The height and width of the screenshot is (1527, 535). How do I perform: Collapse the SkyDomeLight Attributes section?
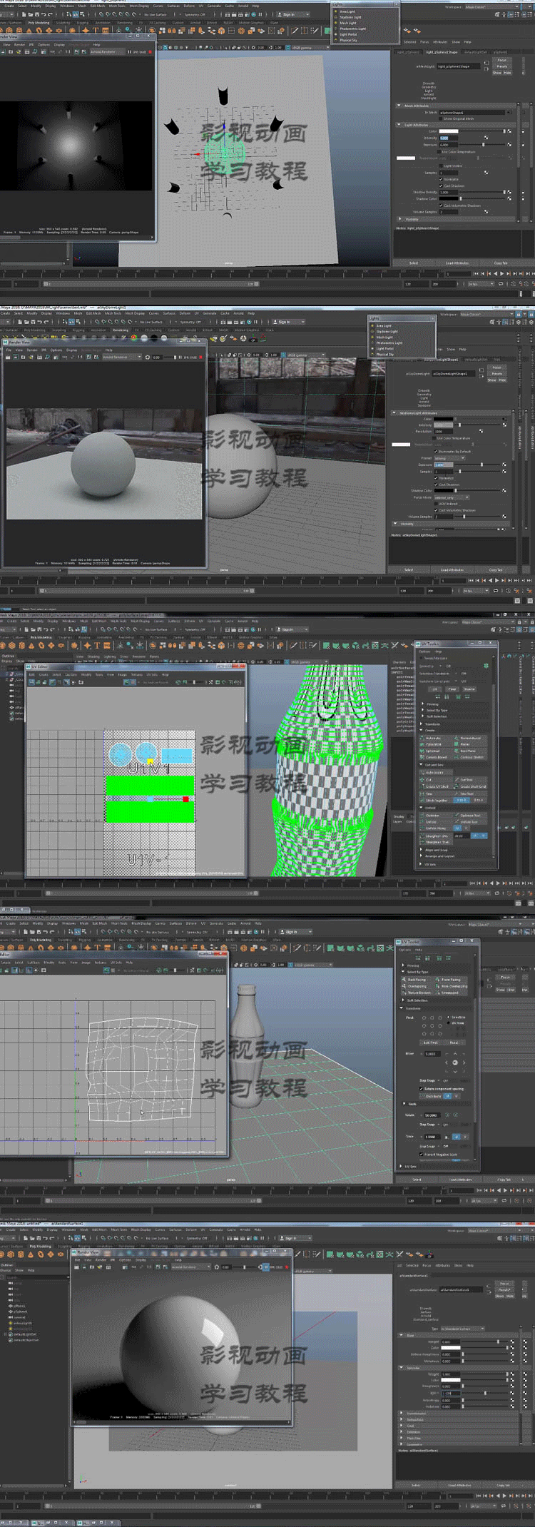tap(394, 413)
